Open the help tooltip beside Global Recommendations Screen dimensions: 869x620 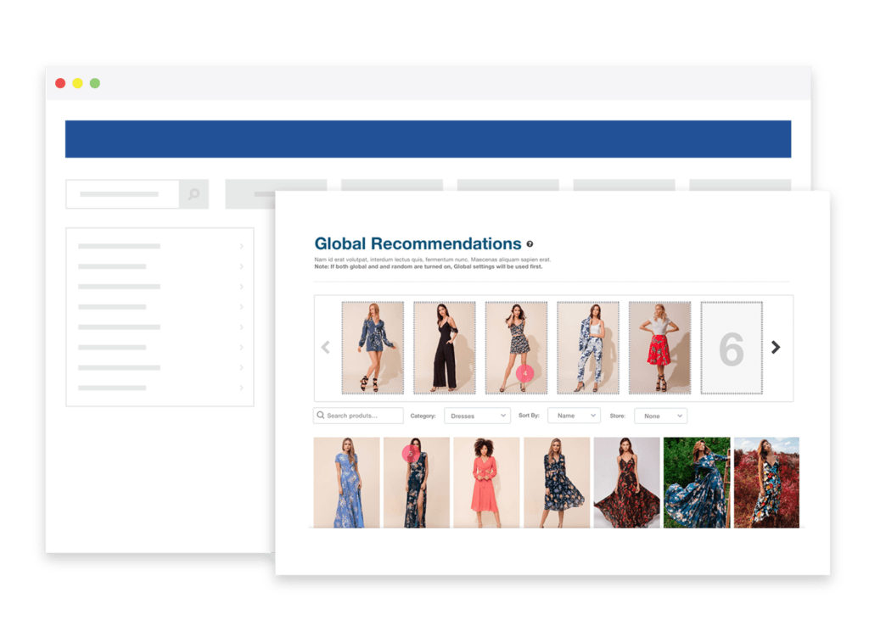(x=530, y=243)
